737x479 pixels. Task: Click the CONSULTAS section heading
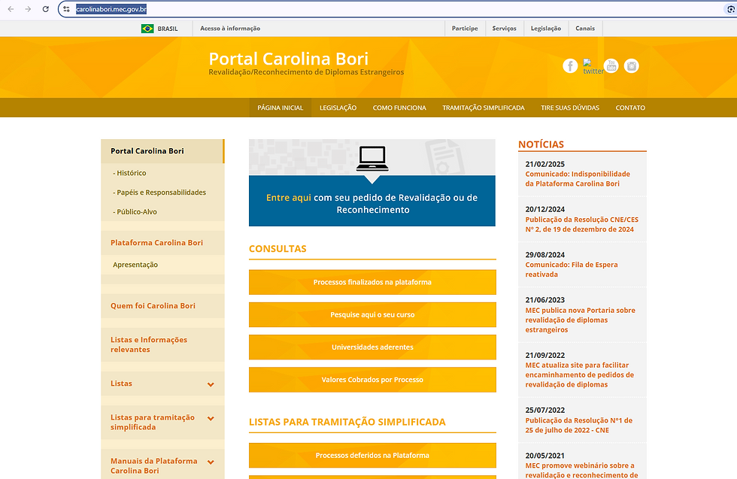278,249
